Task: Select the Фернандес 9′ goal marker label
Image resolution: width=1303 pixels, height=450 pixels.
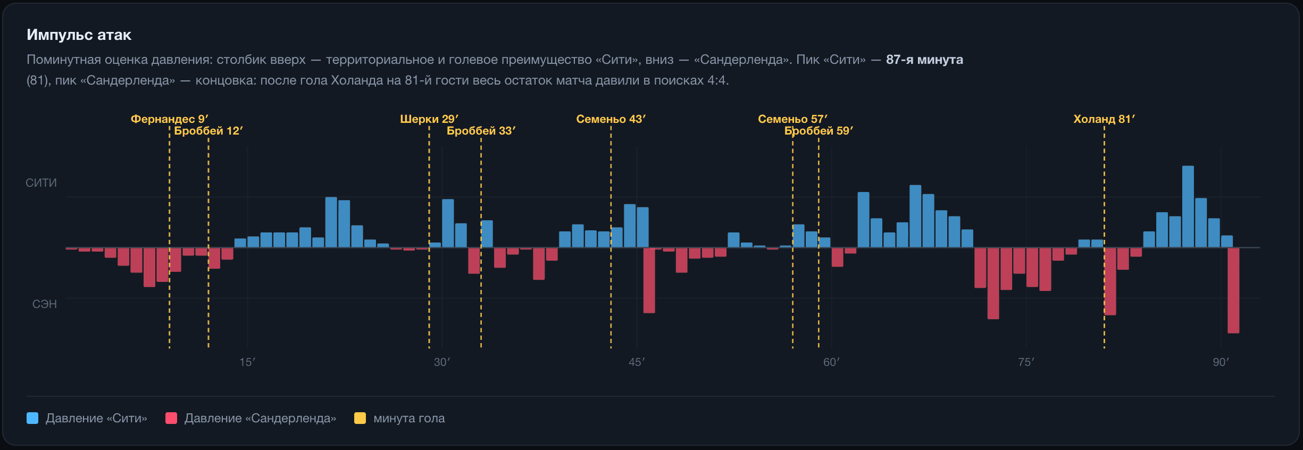Action: [170, 119]
